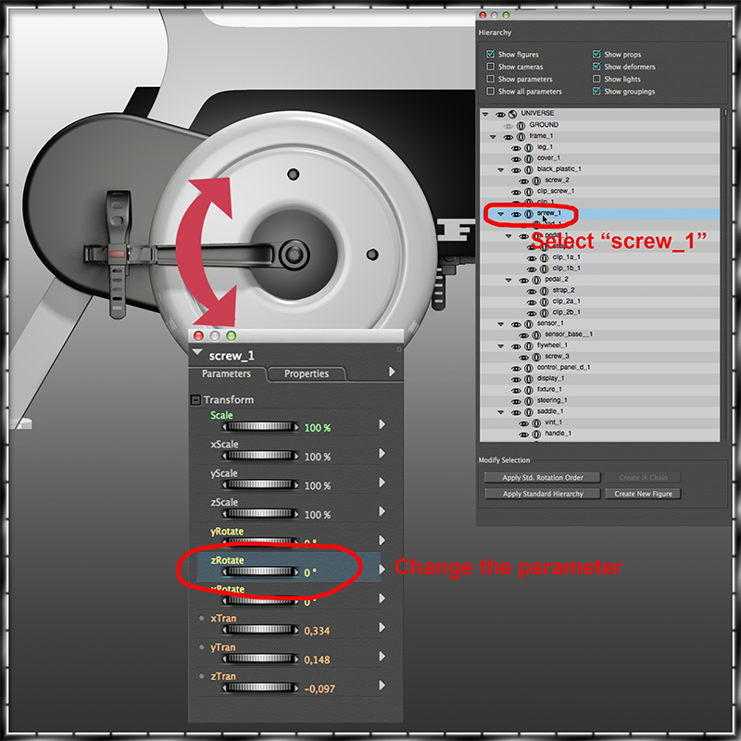Viewport: 741px width, 741px height.
Task: Click the body part icon beside fixture_1
Action: (x=529, y=390)
